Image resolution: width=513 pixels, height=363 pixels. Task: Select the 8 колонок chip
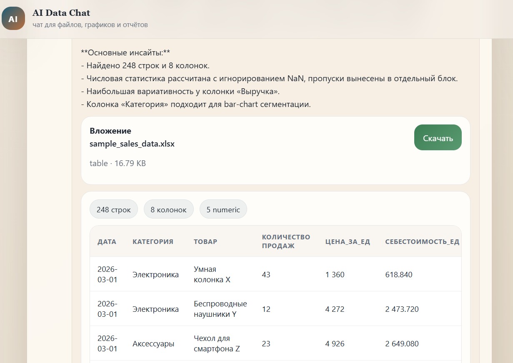pos(168,209)
